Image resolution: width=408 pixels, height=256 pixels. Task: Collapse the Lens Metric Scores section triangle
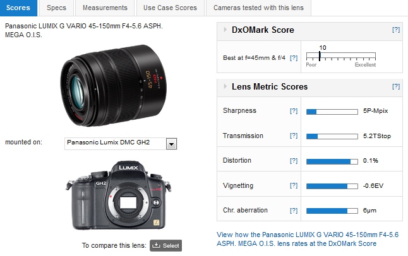coord(225,86)
